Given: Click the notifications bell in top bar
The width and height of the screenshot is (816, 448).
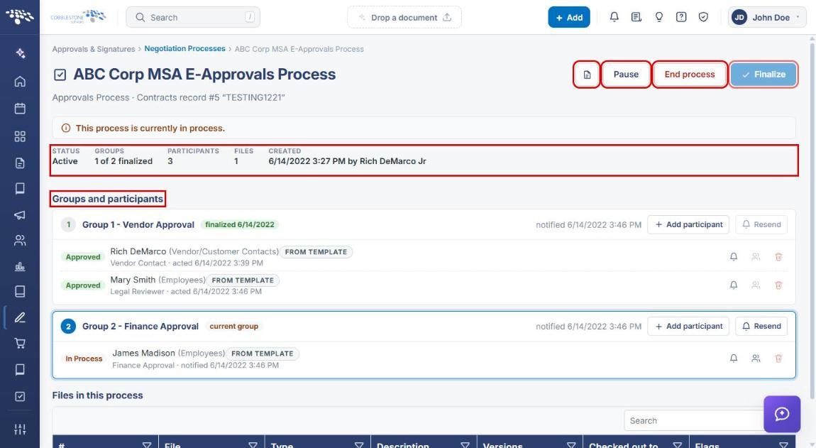Looking at the screenshot, I should pyautogui.click(x=614, y=17).
